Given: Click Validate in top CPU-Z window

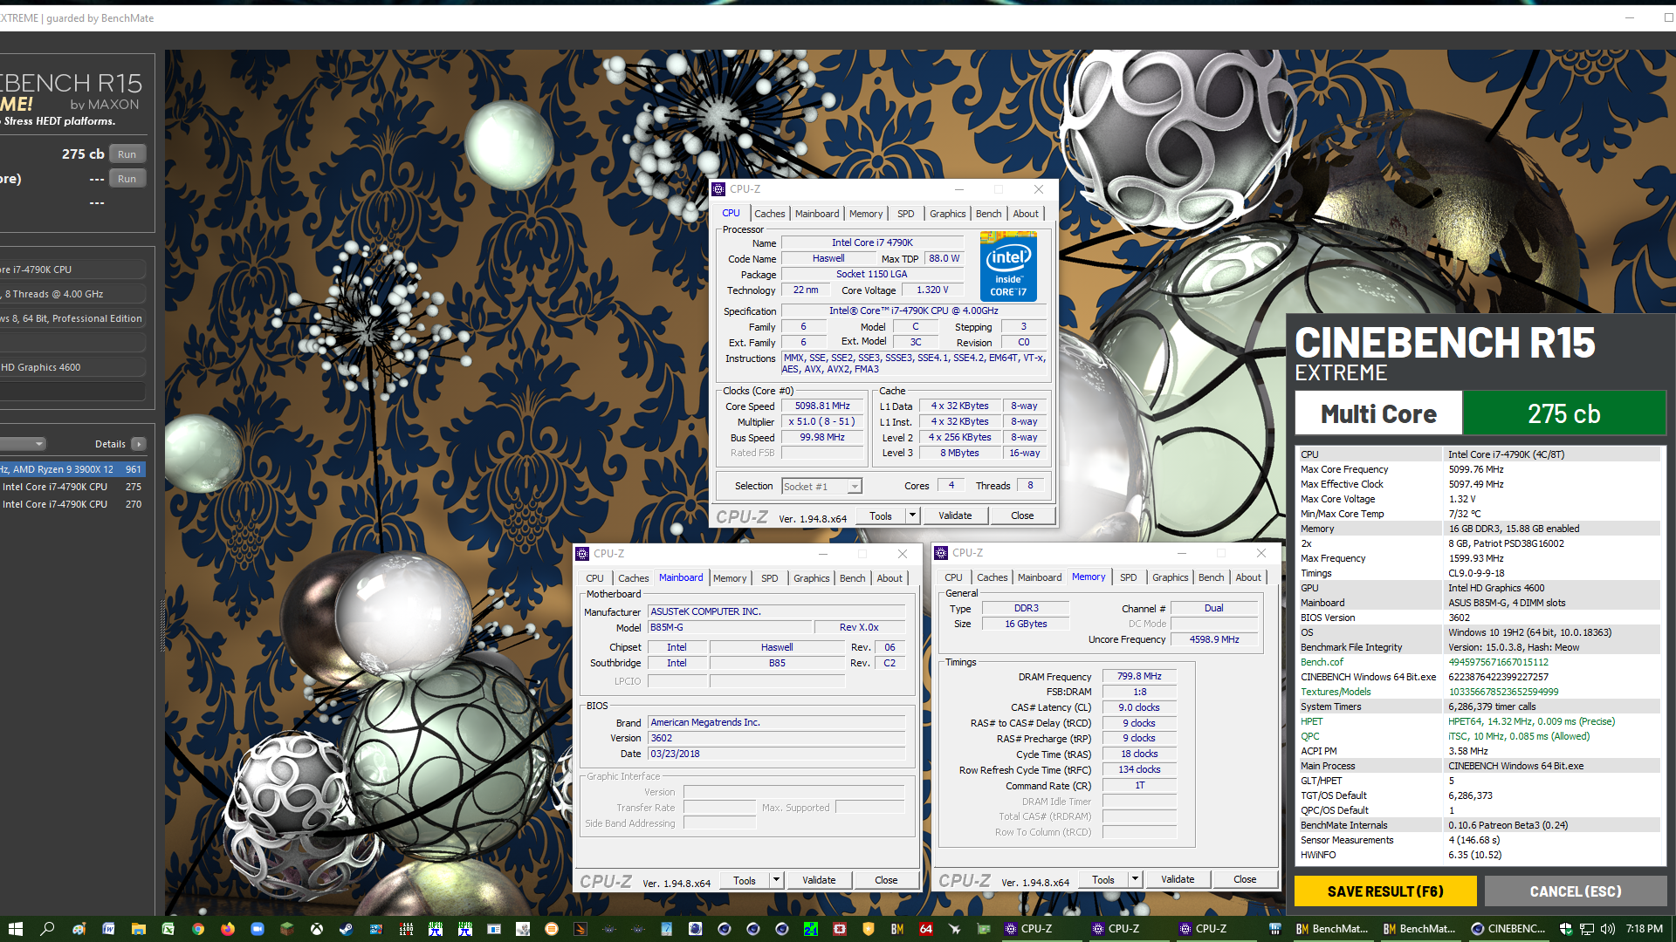Looking at the screenshot, I should coord(955,515).
